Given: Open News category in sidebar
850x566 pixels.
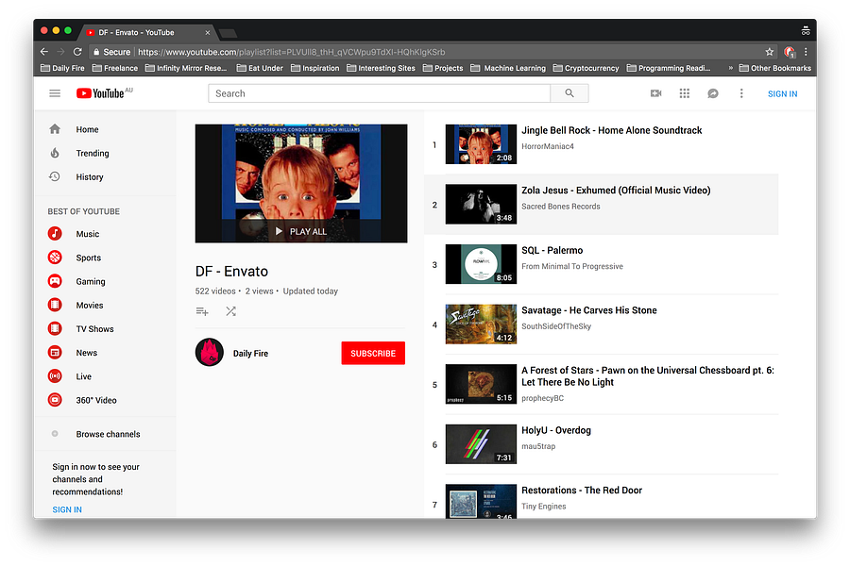Looking at the screenshot, I should 87,353.
